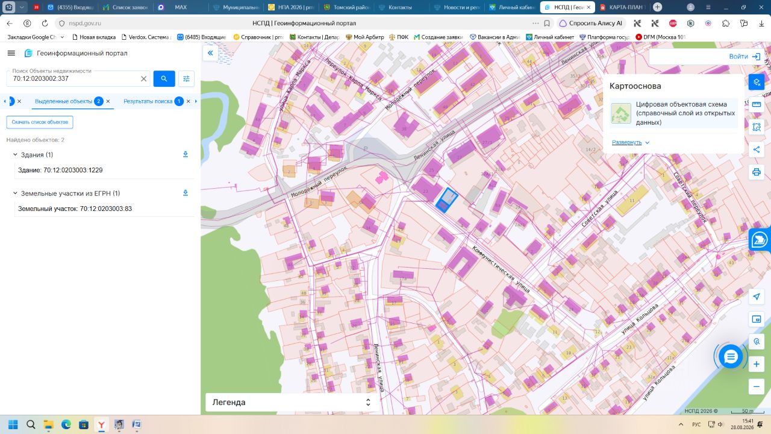Zoom in with the plus button
The height and width of the screenshot is (434, 771).
coord(757,364)
